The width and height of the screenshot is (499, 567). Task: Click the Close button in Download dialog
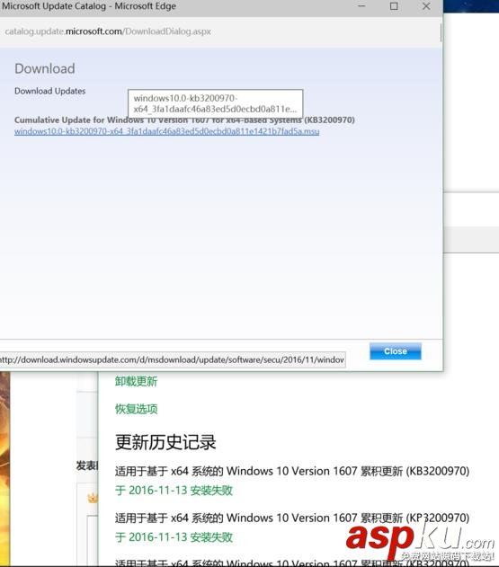pyautogui.click(x=395, y=351)
